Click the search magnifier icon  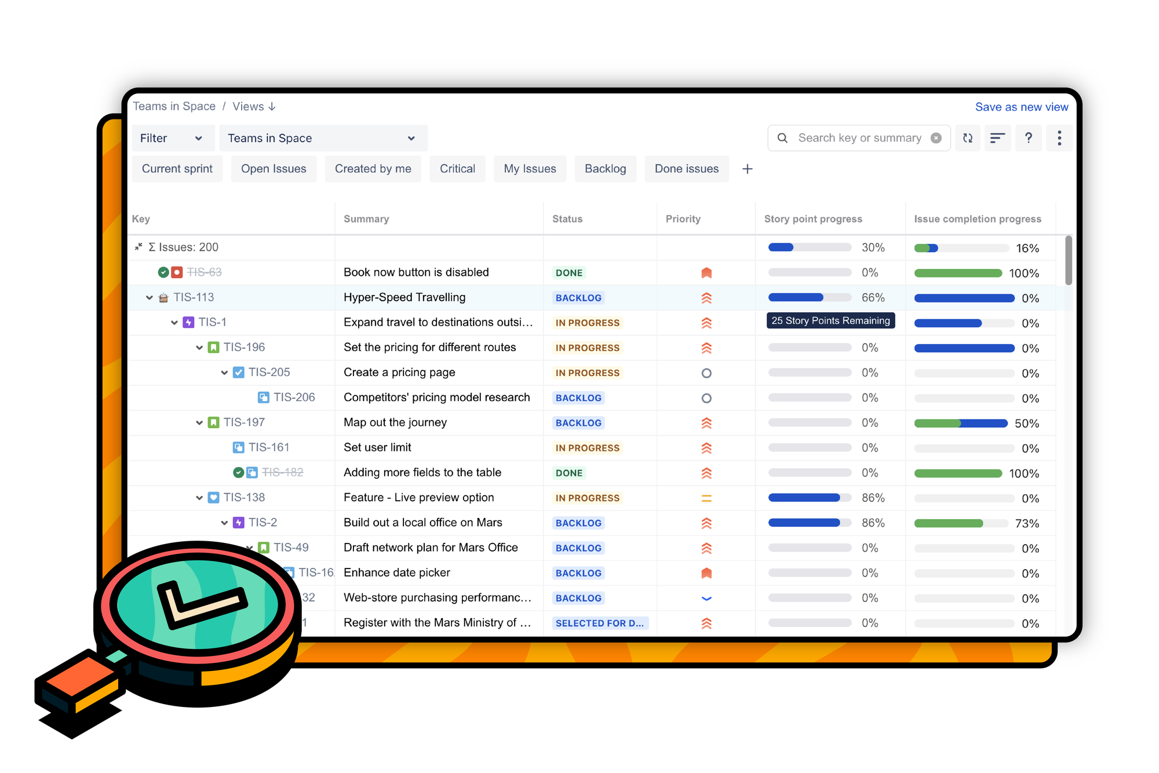[x=782, y=137]
